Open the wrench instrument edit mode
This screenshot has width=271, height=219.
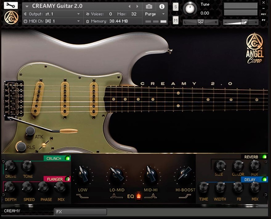tap(11, 5)
